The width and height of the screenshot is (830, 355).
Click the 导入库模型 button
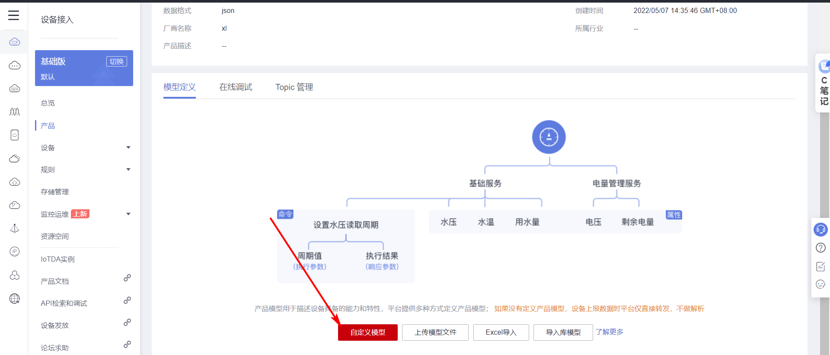[x=563, y=333]
